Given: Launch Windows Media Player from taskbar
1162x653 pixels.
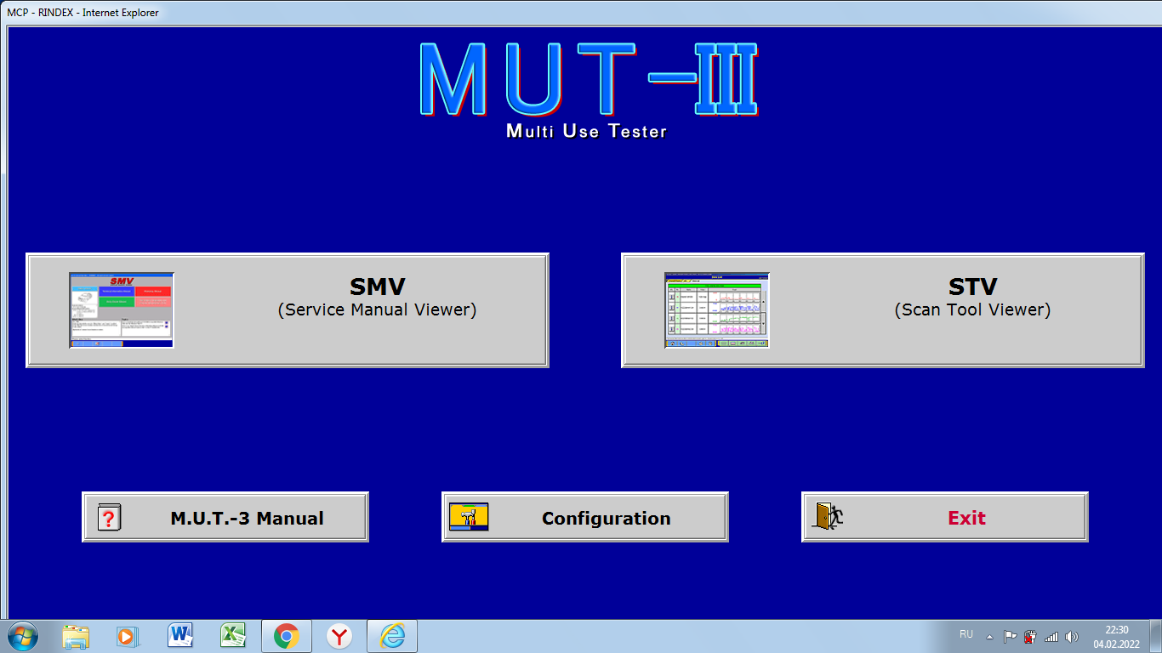Looking at the screenshot, I should (x=127, y=636).
